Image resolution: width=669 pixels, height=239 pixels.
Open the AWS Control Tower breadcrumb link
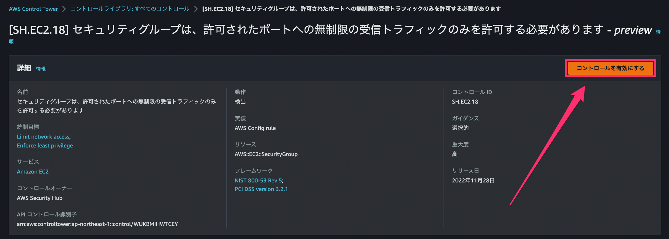tap(33, 9)
